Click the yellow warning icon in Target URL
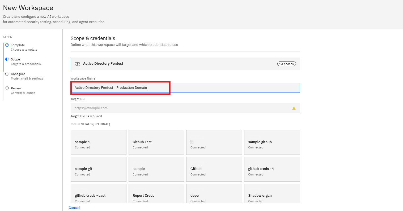Image resolution: width=403 pixels, height=211 pixels. tap(294, 108)
